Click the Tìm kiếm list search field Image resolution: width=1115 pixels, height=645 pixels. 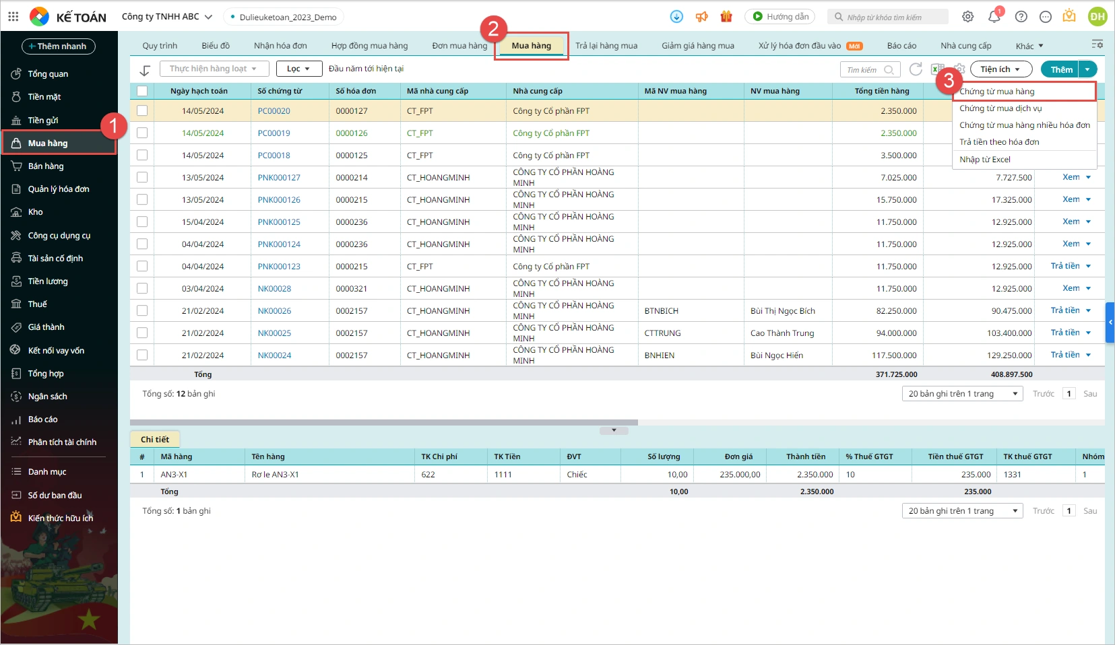(870, 69)
